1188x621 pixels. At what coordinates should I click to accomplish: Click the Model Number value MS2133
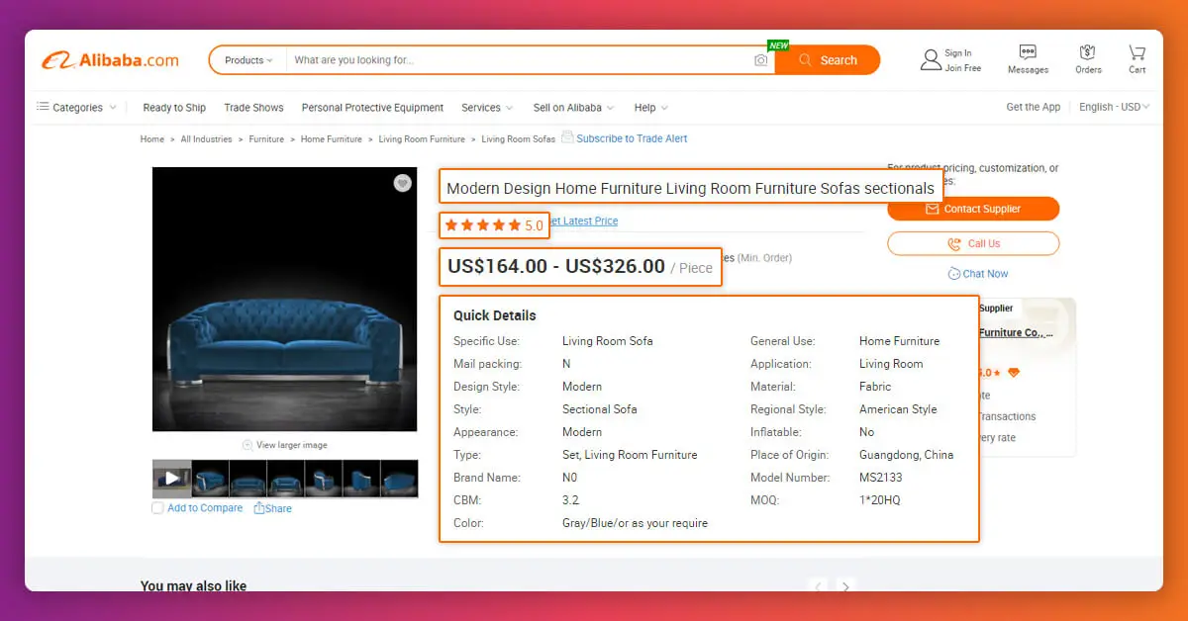[881, 478]
